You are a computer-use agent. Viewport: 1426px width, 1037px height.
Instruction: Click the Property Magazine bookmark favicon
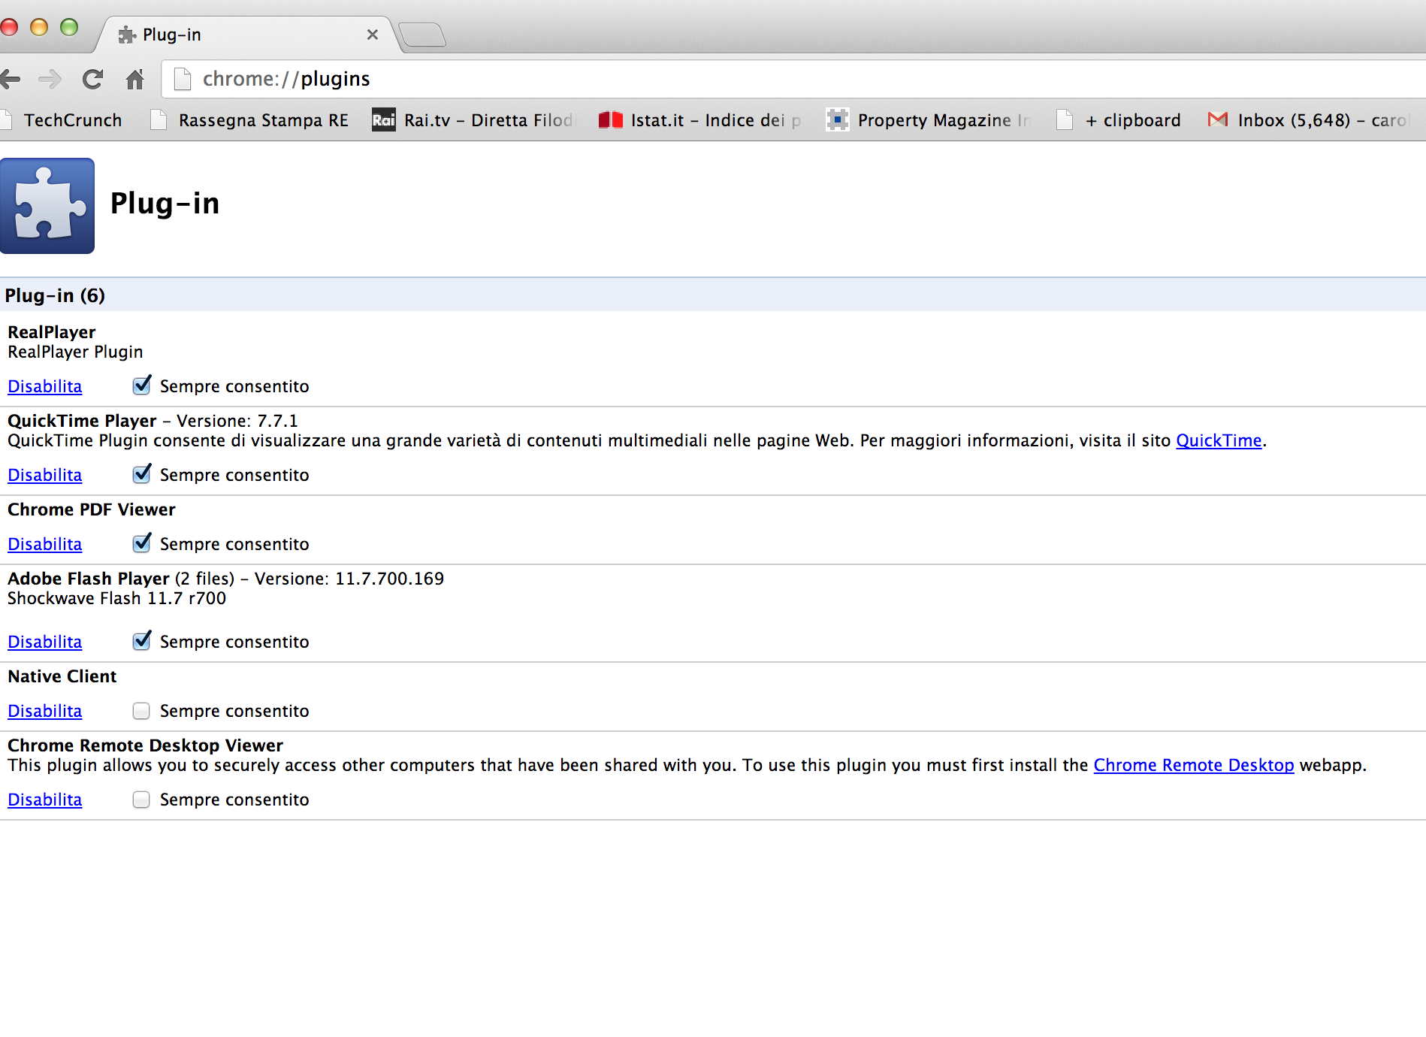tap(837, 119)
